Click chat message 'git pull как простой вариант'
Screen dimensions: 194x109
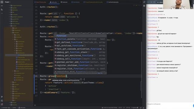tap(167, 34)
